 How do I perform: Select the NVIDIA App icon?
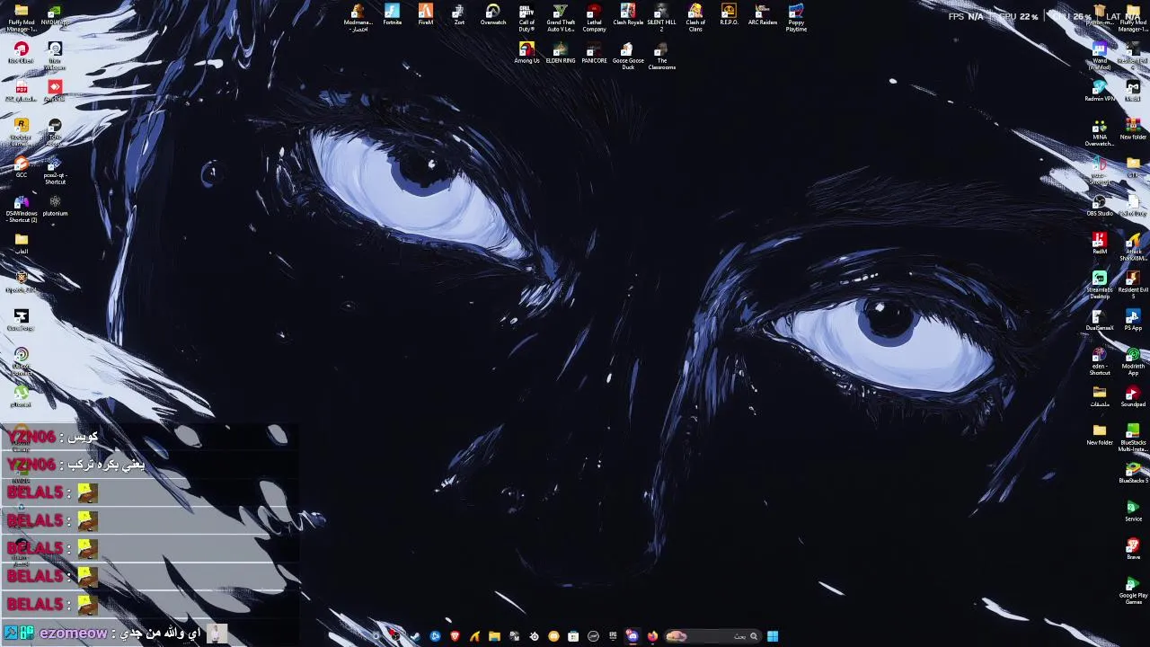point(55,15)
